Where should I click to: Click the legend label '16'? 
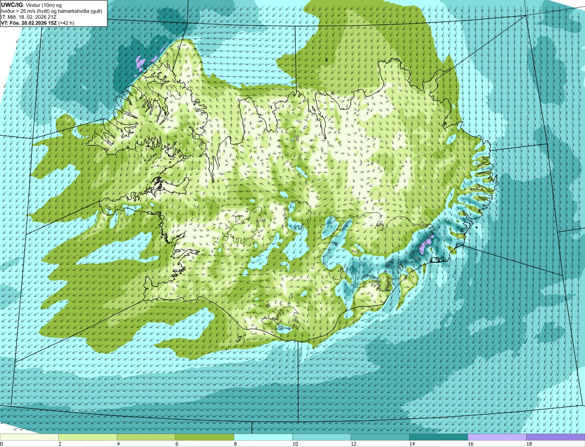(471, 444)
